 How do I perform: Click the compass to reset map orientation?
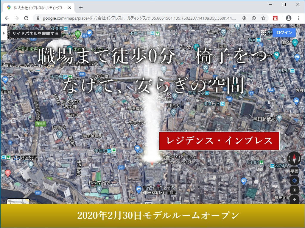click(x=294, y=158)
